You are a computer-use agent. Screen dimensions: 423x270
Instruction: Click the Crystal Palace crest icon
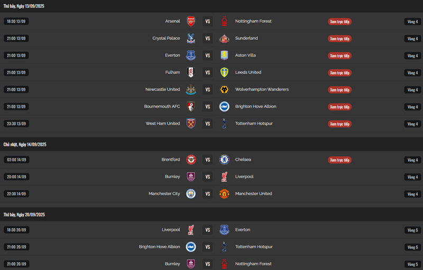pos(191,38)
